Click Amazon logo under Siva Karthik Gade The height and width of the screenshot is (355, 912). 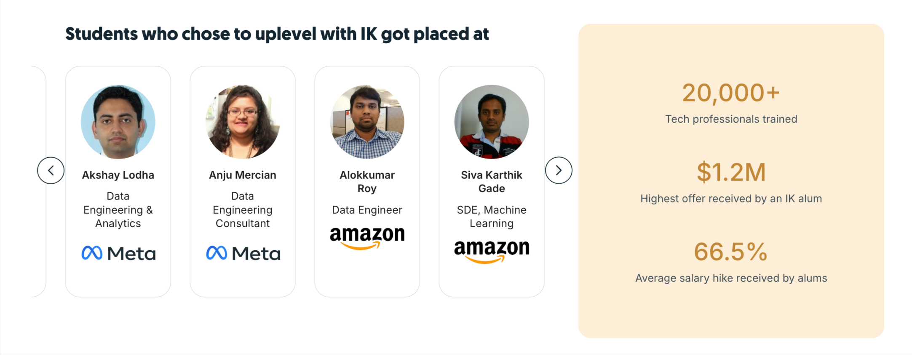click(x=492, y=251)
